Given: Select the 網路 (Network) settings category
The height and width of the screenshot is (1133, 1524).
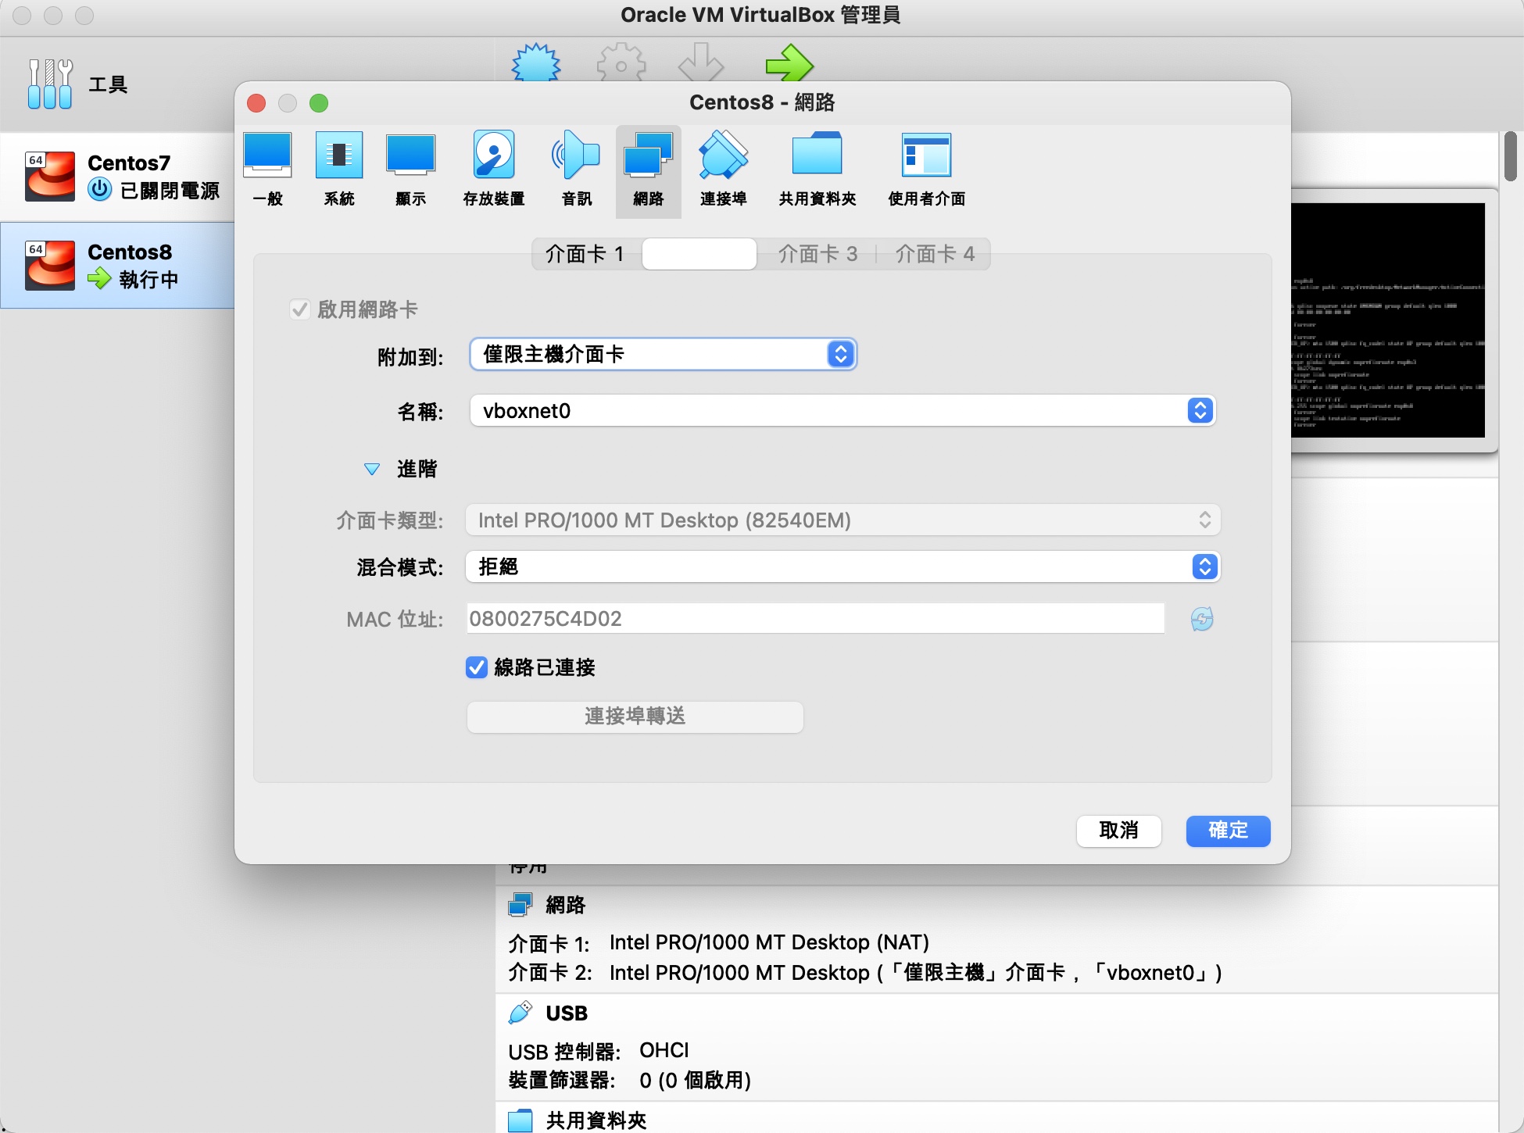Looking at the screenshot, I should coord(649,170).
